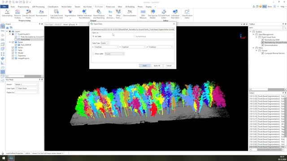Select the Denormalization ribbon tool
287x161 pixels.
(130, 13)
